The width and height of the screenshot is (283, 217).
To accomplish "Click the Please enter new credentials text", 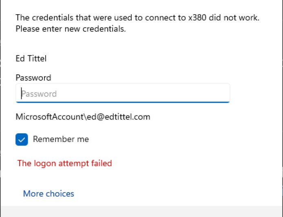I will point(71,29).
